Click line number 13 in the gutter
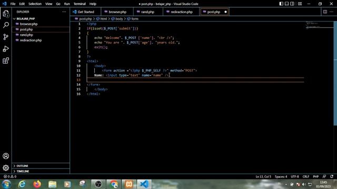The width and height of the screenshot is (337, 189). point(78,80)
